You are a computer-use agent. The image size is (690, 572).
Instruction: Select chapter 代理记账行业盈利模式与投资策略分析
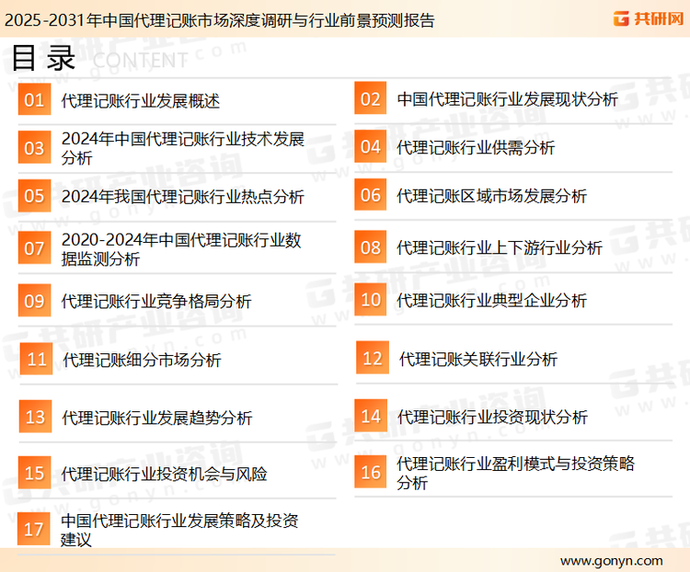515,473
